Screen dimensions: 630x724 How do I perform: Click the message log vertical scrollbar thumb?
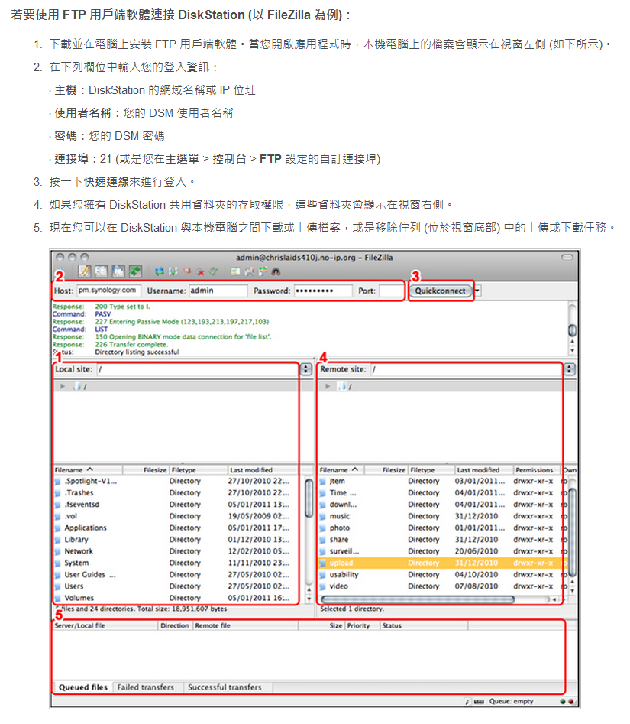tap(573, 330)
